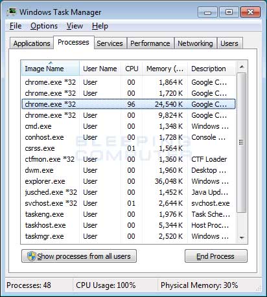This screenshot has width=267, height=297.
Task: Open the Performance tab
Action: 150,43
